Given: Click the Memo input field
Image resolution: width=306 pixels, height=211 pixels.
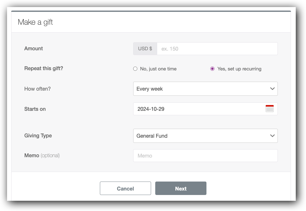Looking at the screenshot, I should click(205, 155).
